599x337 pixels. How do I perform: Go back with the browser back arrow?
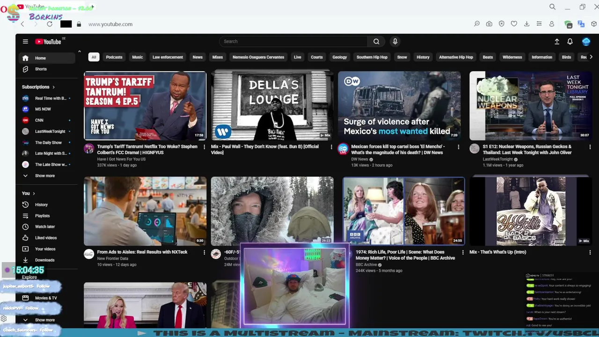22,24
